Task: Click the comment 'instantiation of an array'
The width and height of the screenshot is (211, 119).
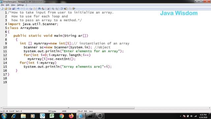Action: pyautogui.click(x=104, y=43)
